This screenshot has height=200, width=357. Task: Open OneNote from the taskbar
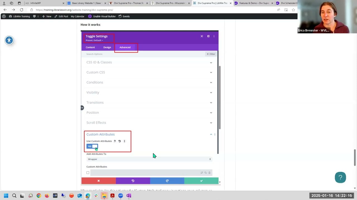click(x=129, y=196)
